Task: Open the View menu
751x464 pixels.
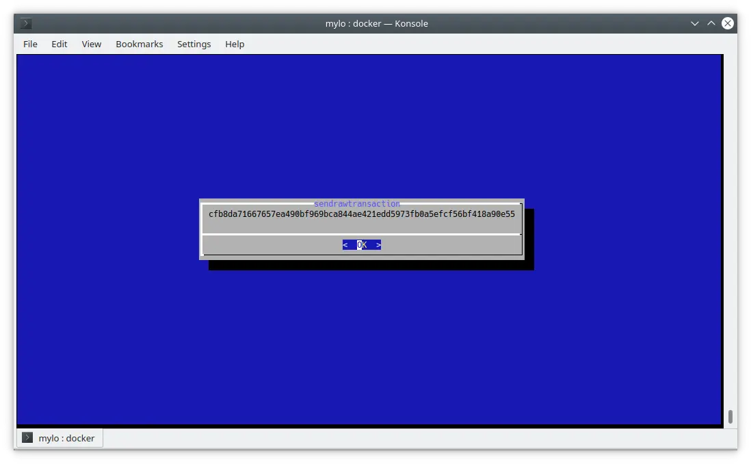Action: coord(91,44)
